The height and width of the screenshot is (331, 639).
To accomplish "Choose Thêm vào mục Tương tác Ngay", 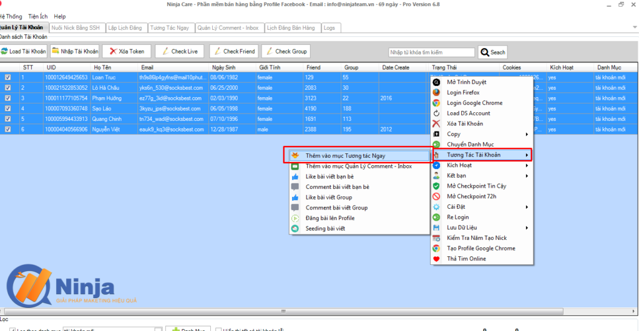I will (x=359, y=155).
